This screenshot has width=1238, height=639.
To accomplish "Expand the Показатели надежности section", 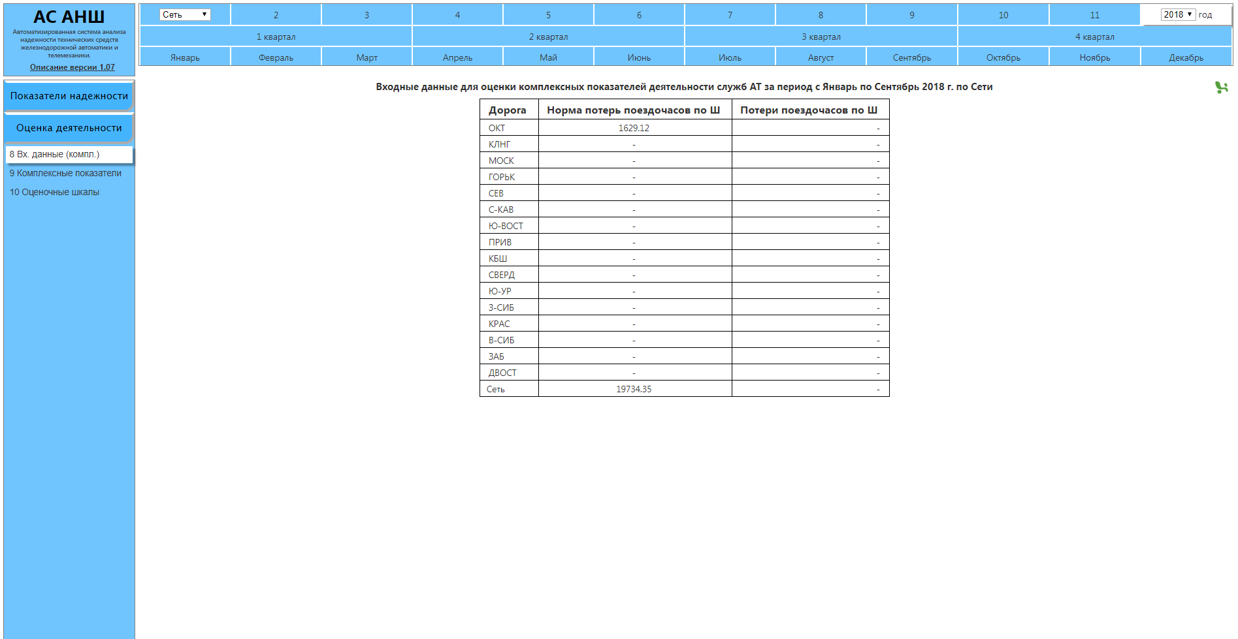I will click(69, 96).
